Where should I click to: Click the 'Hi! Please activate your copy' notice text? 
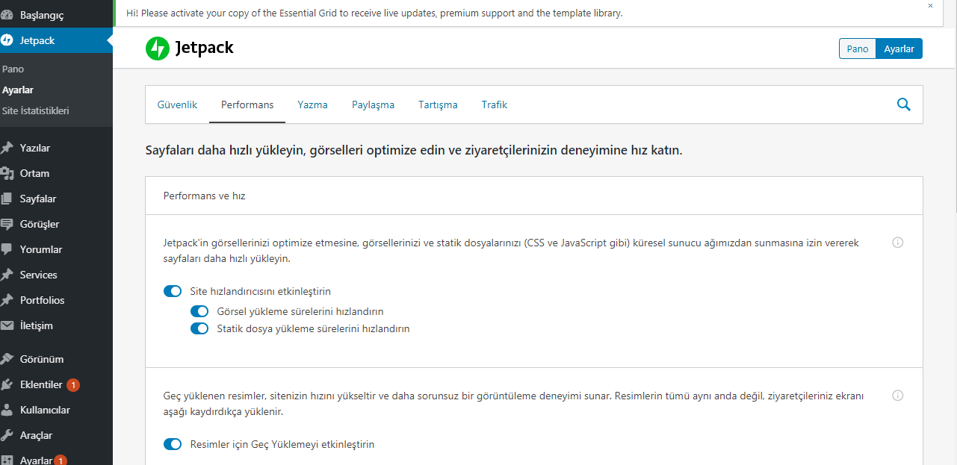point(374,13)
